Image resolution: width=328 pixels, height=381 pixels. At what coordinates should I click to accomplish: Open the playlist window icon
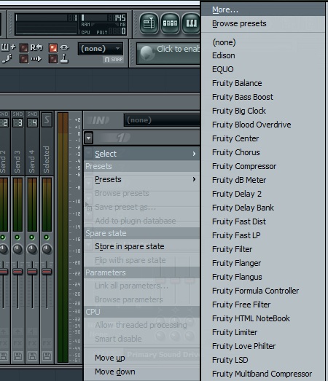(x=149, y=23)
